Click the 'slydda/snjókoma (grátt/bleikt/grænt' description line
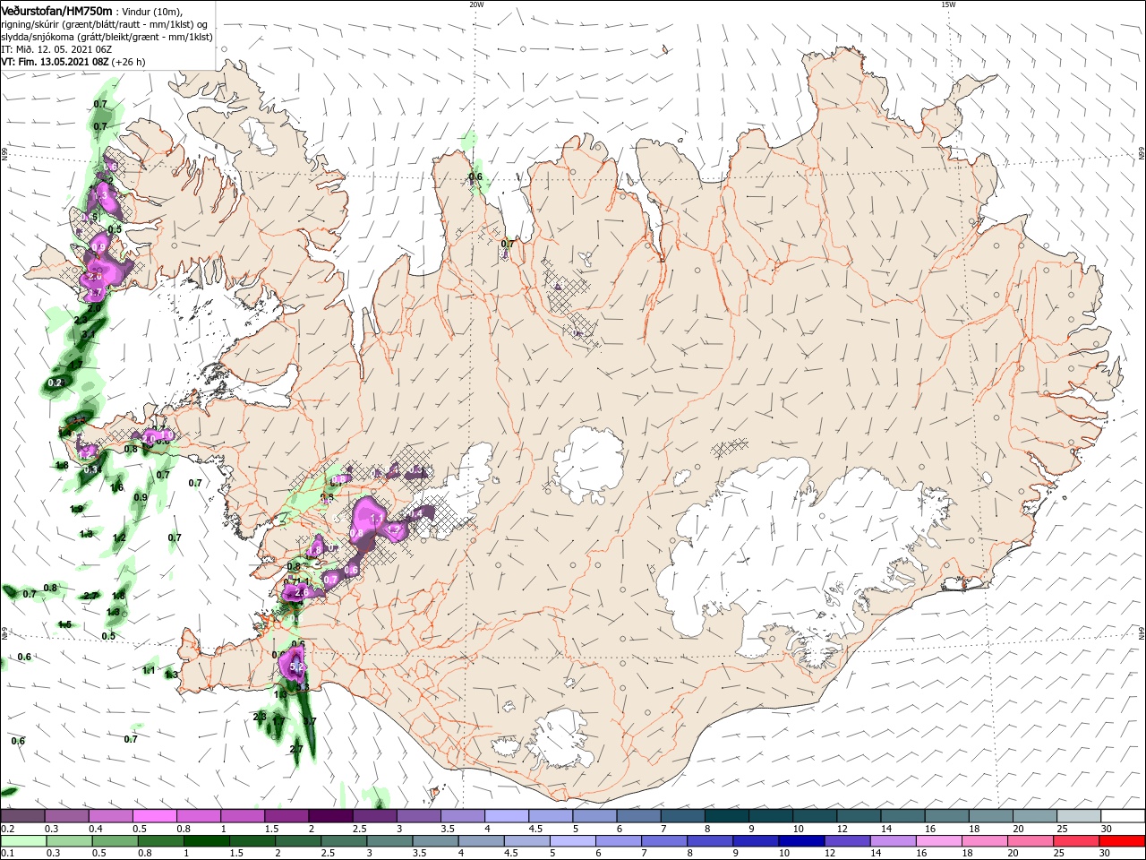1146x860 pixels. (x=105, y=37)
